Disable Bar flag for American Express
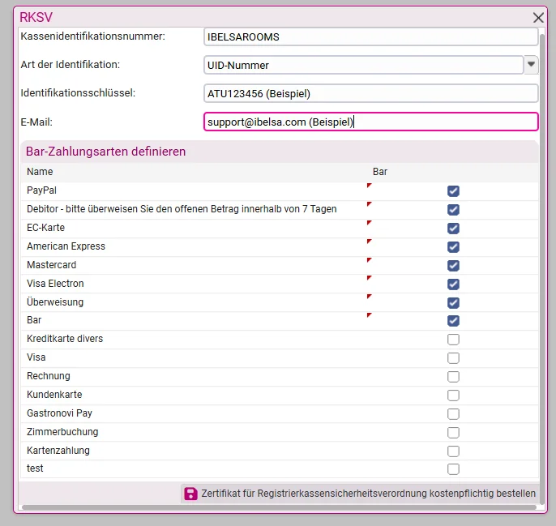The image size is (556, 526). [x=453, y=247]
